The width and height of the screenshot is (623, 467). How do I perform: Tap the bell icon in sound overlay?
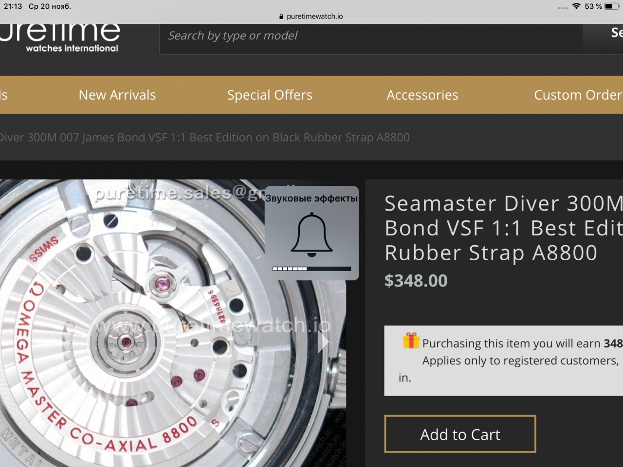311,234
